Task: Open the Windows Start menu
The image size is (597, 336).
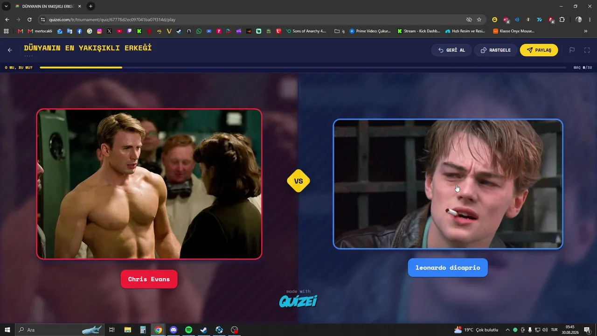Action: click(7, 330)
